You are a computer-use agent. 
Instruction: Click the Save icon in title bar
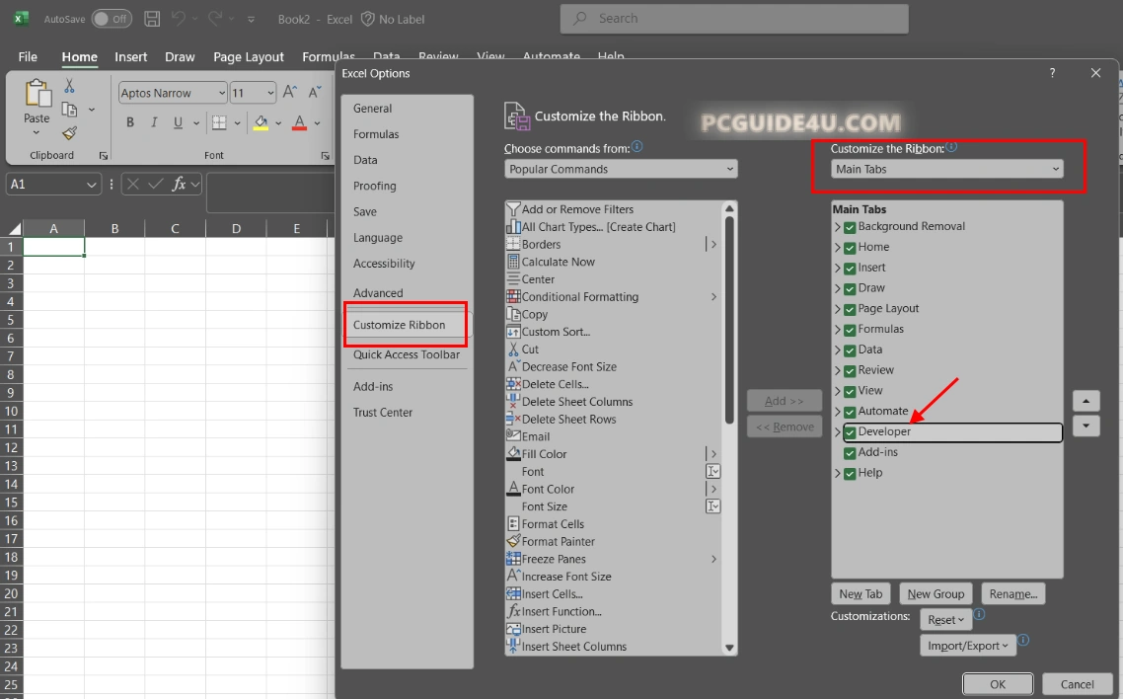coord(152,19)
